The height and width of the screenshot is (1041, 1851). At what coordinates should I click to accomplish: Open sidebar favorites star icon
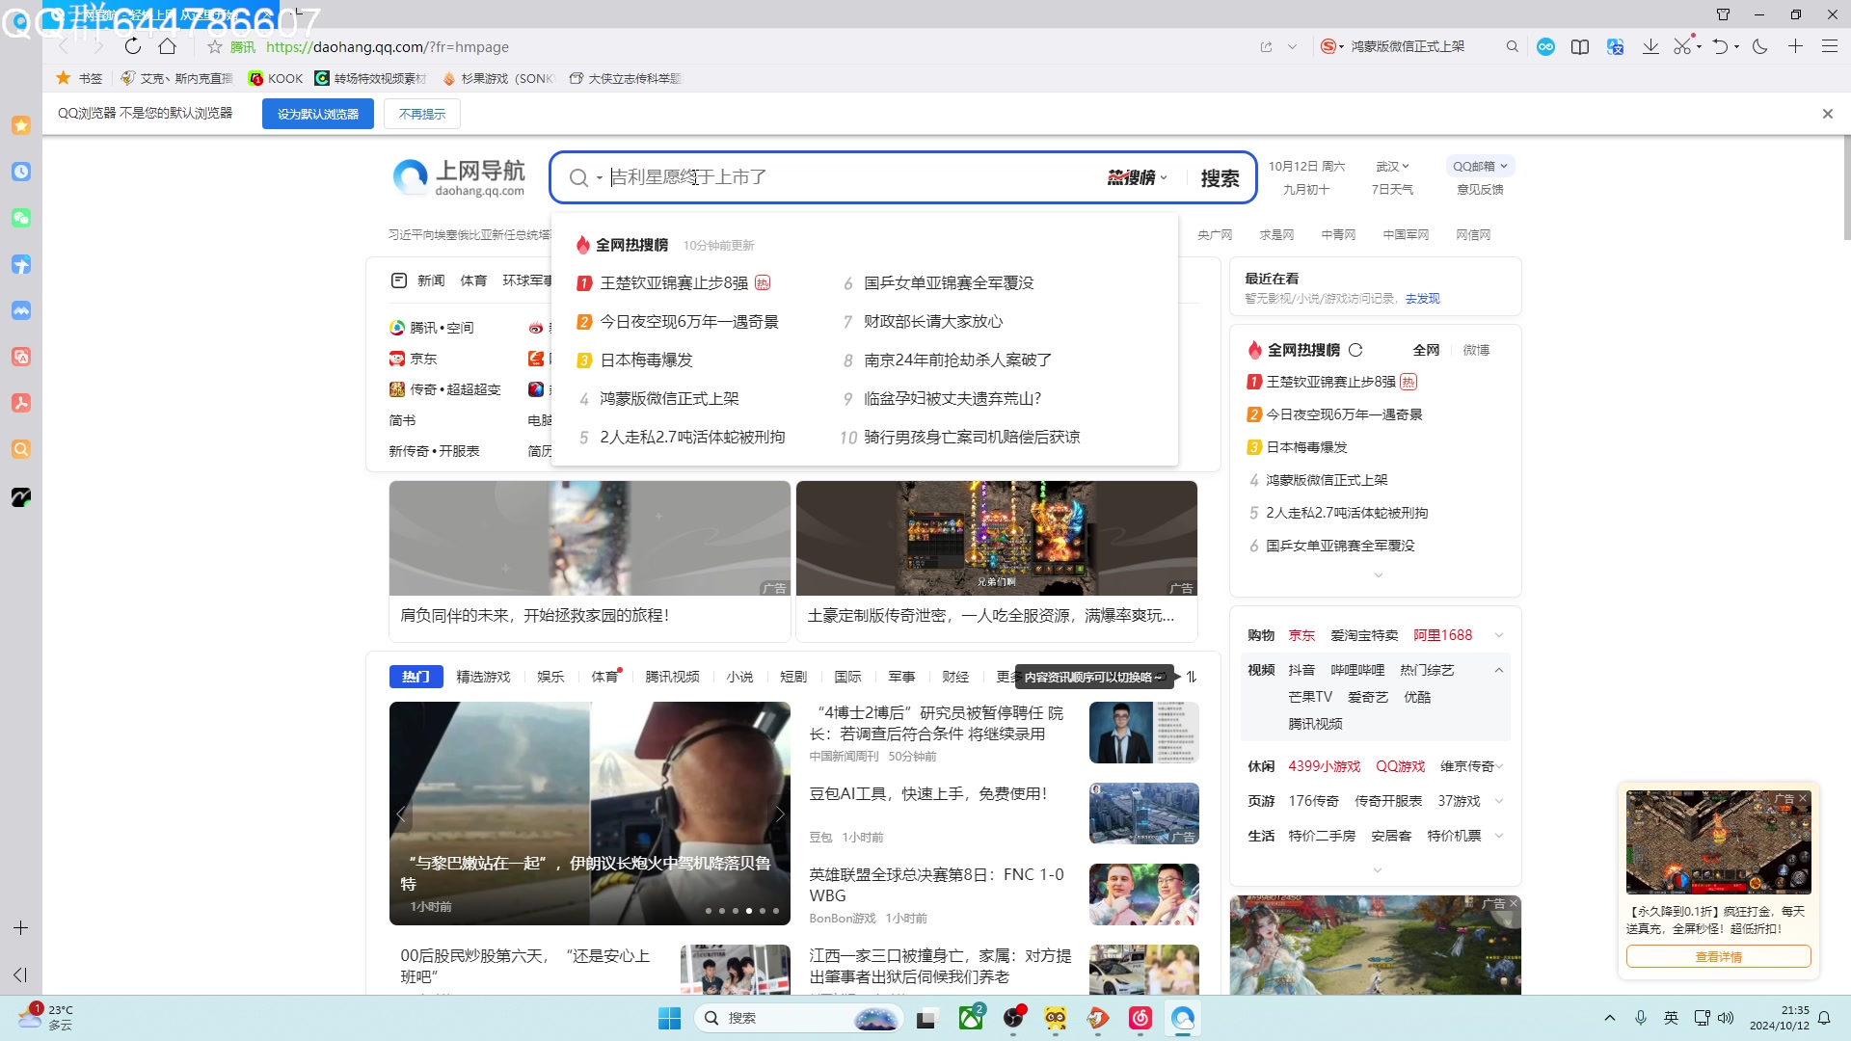21,125
